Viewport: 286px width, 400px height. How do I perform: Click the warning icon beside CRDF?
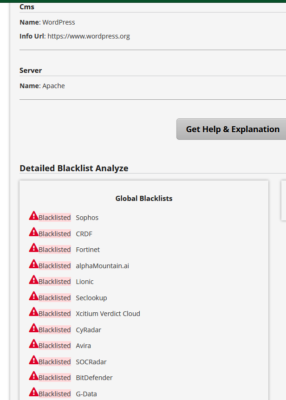click(x=34, y=232)
